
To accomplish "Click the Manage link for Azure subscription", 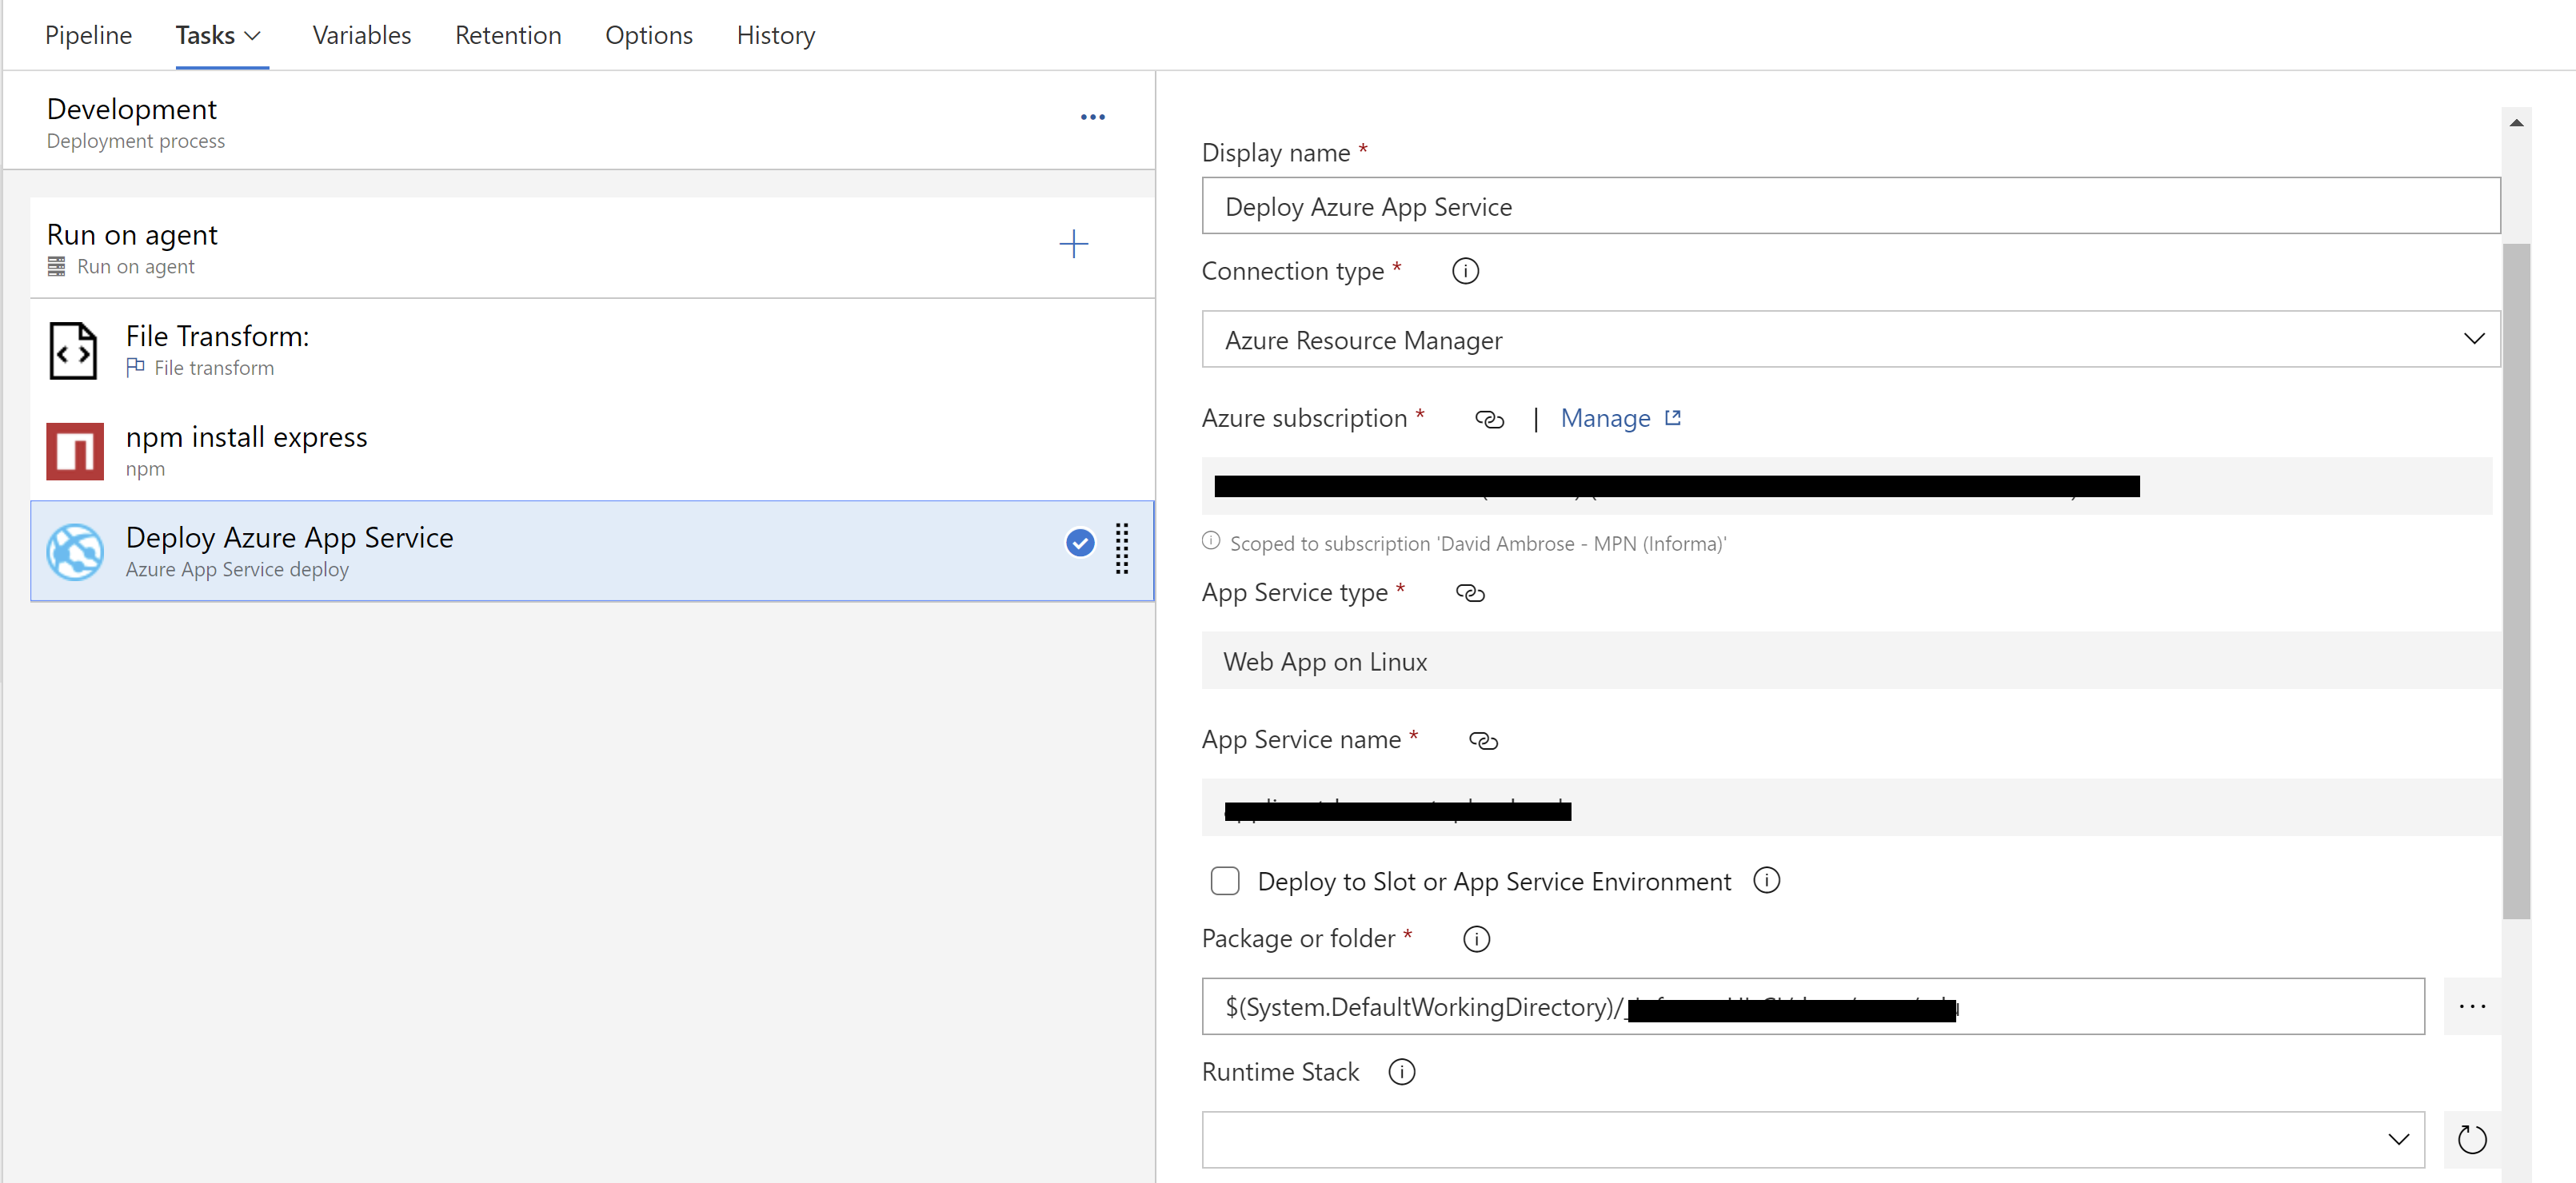I will pos(1605,417).
